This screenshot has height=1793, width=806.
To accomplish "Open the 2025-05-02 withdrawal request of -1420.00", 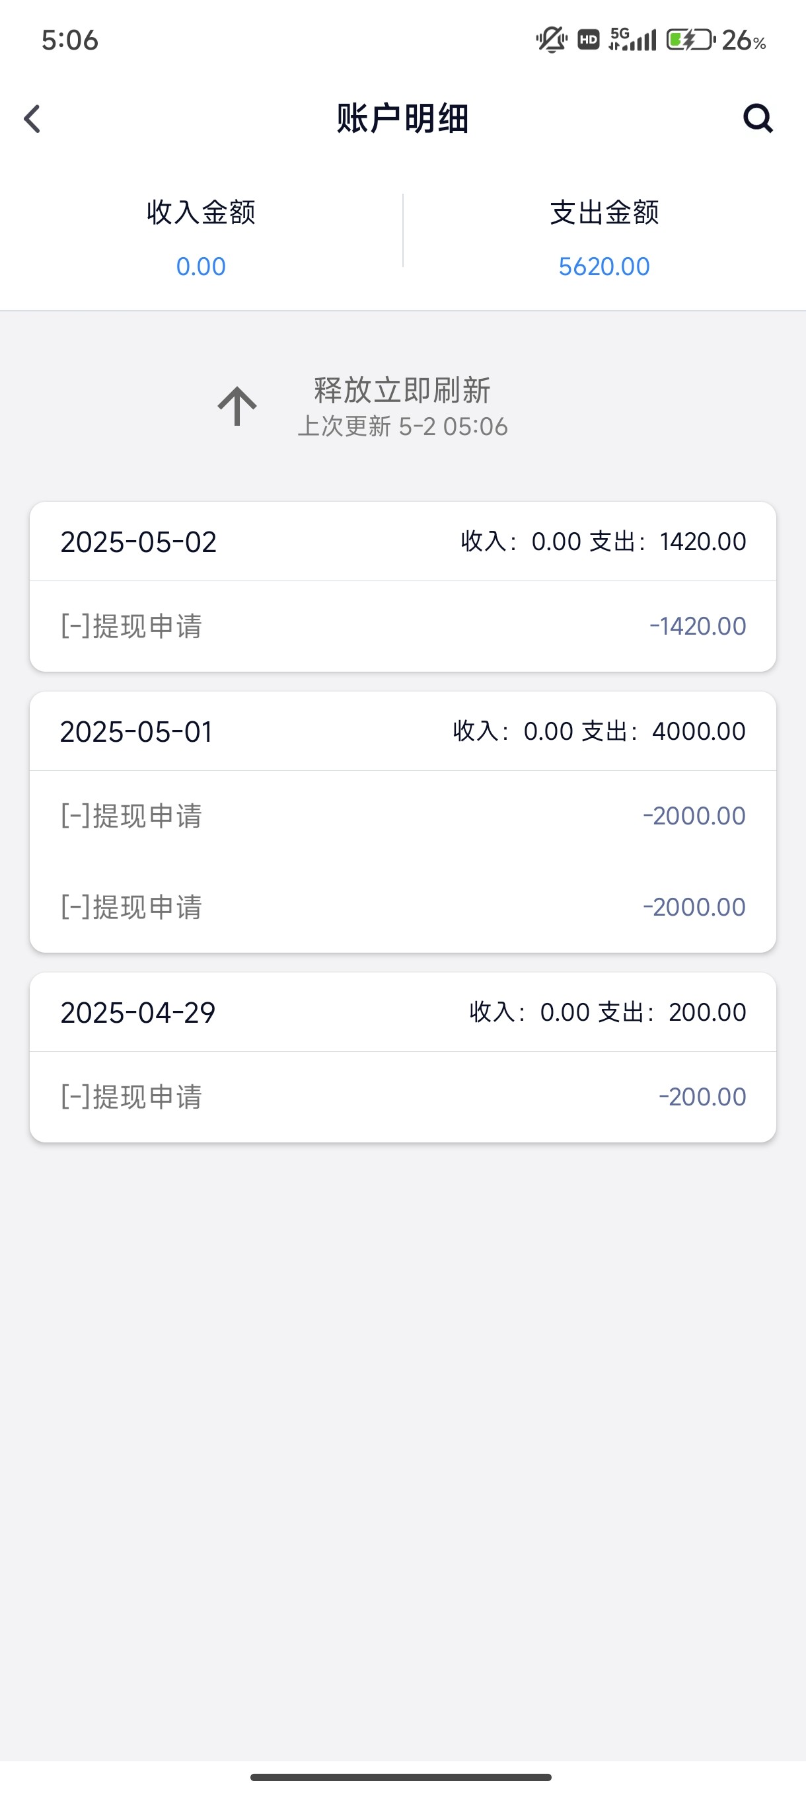I will tap(402, 625).
